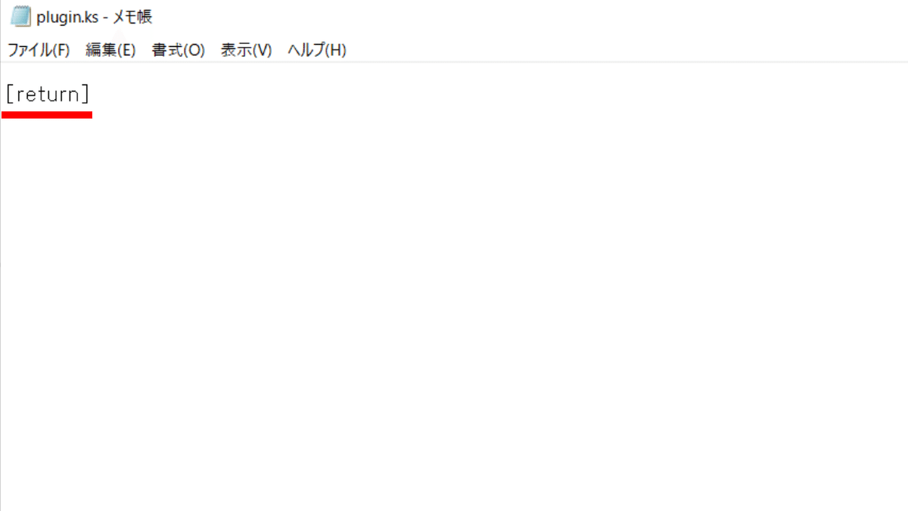Click the empty menu bar area right of ヘルプ(H)
This screenshot has width=908, height=511.
tap(628, 50)
